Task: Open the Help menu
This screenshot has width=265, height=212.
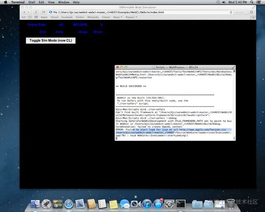Action: point(76,2)
